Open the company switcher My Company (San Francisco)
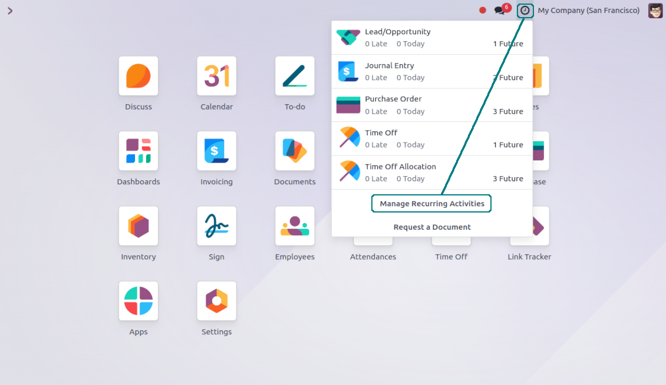The width and height of the screenshot is (666, 385). click(x=588, y=10)
